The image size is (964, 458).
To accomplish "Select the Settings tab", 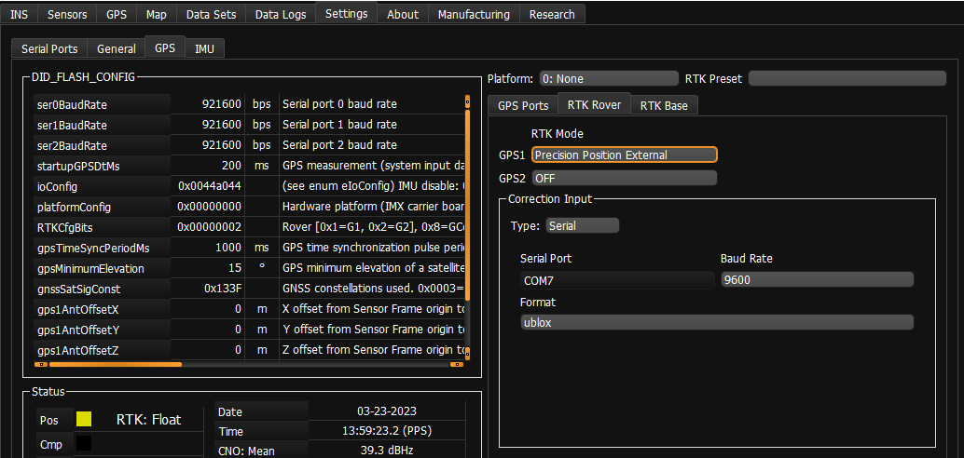I will tap(346, 13).
